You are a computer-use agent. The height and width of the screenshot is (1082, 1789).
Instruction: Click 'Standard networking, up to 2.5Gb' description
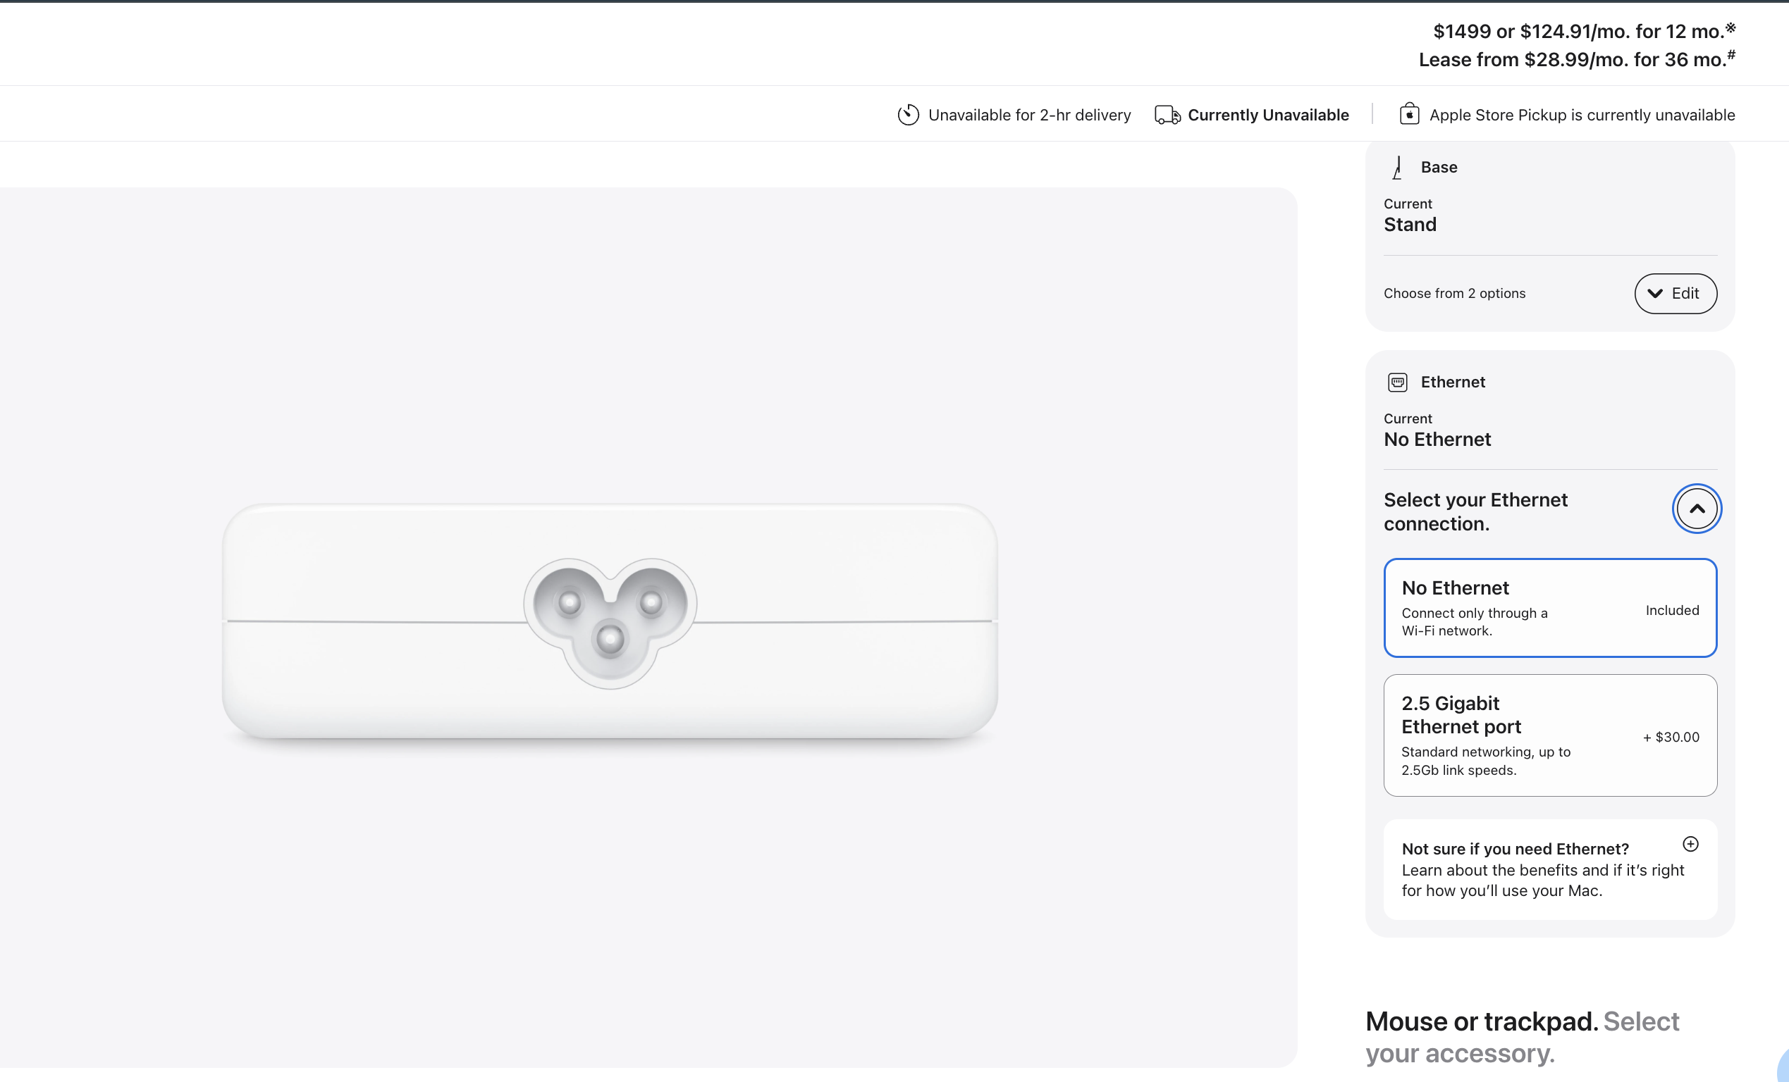(1485, 761)
